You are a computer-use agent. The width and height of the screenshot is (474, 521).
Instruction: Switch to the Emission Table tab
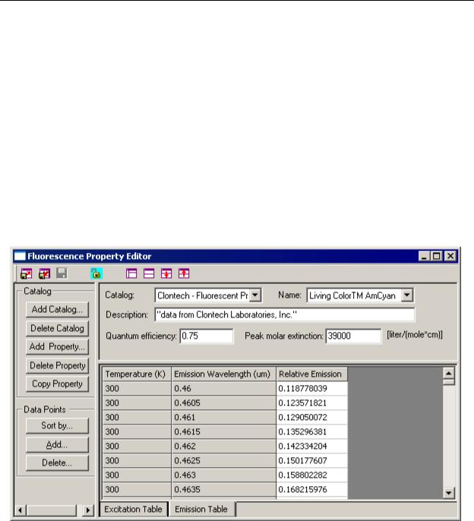coord(201,509)
